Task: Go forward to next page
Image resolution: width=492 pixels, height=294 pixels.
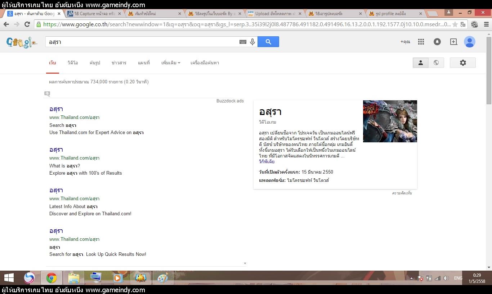Action: click(17, 24)
